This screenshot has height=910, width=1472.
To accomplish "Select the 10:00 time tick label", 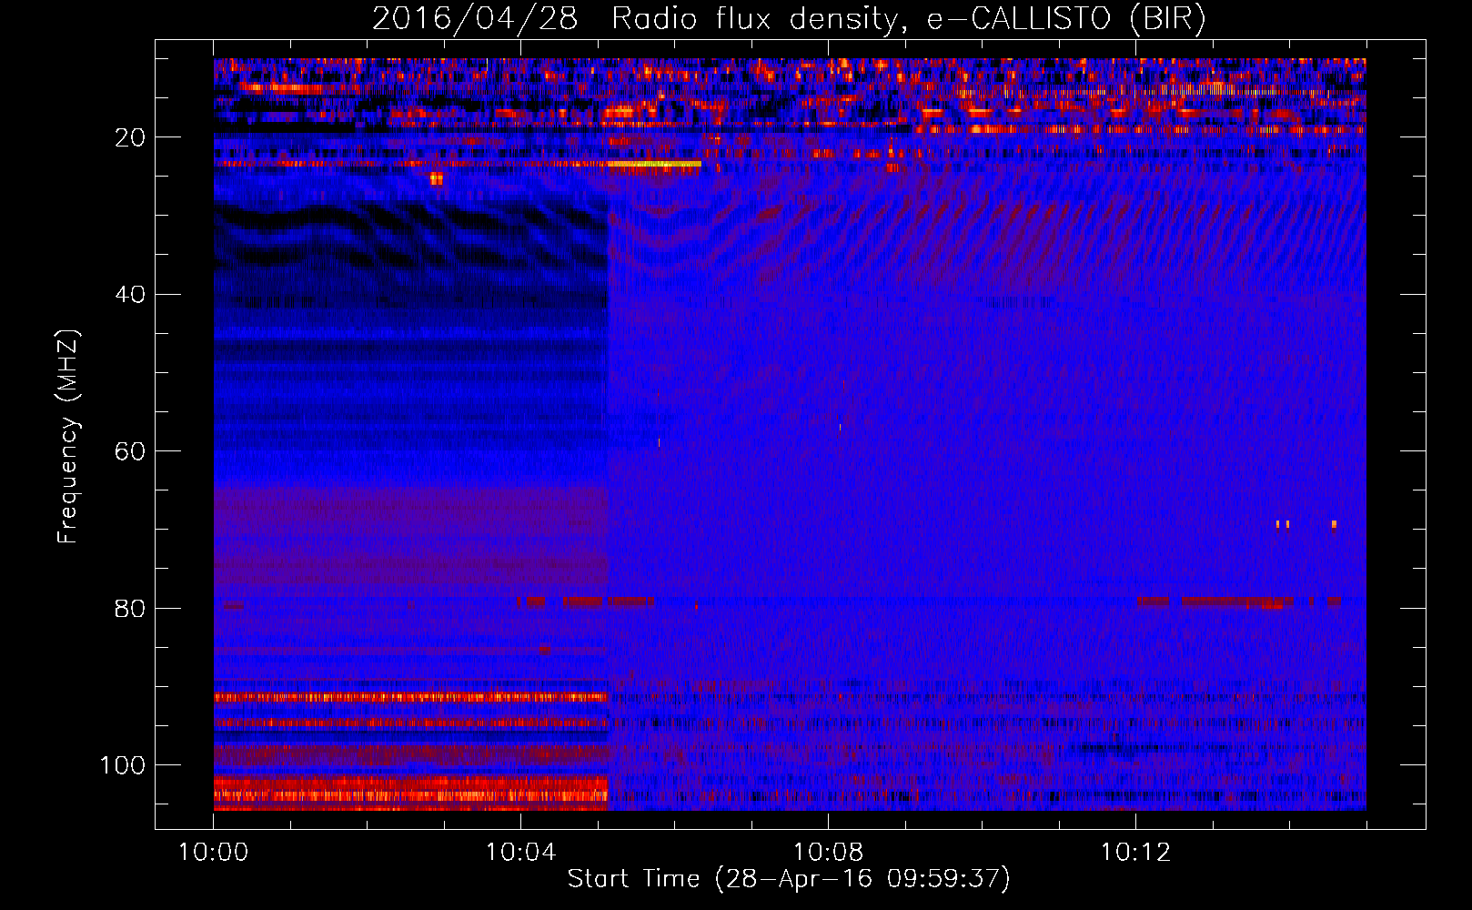I will pos(213,853).
